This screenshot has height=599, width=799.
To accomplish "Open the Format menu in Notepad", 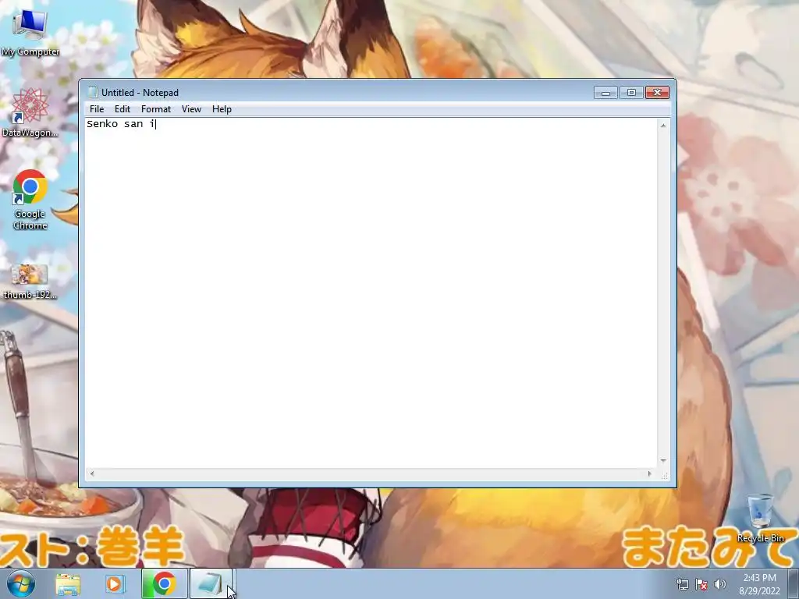I will pos(156,109).
